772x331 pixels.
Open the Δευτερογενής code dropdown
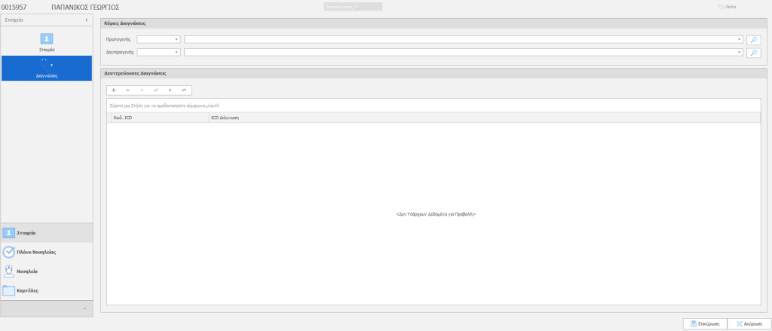[176, 52]
